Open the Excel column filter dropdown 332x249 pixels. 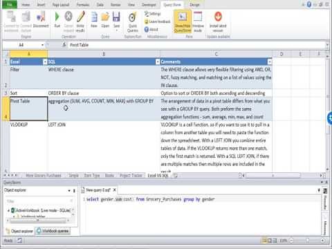(x=45, y=62)
